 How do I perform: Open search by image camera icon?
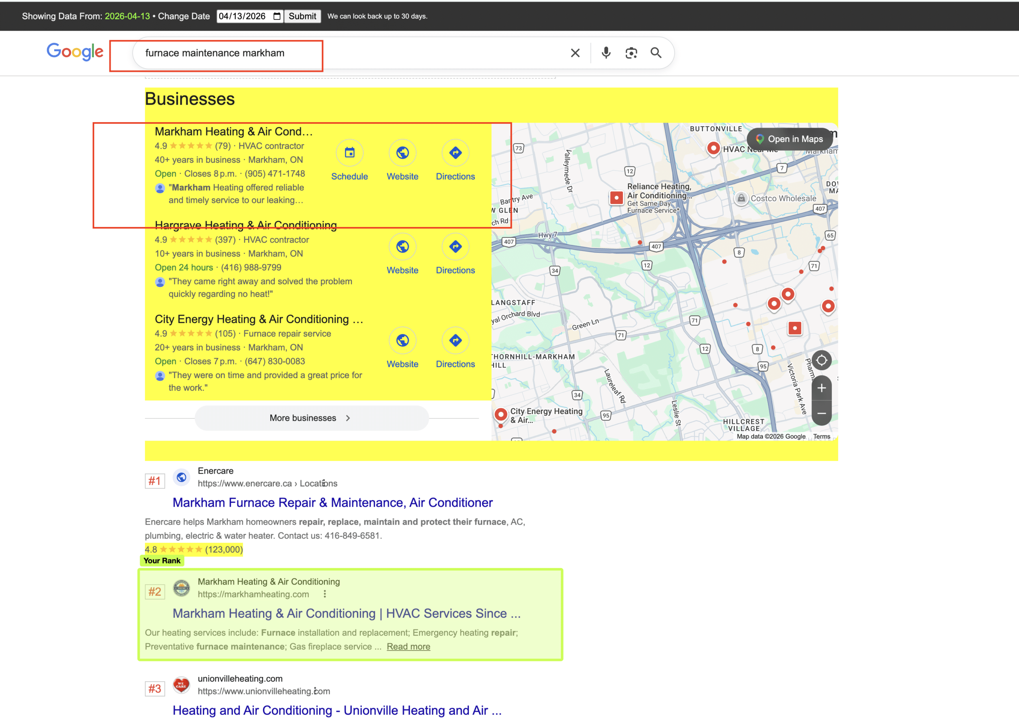631,53
